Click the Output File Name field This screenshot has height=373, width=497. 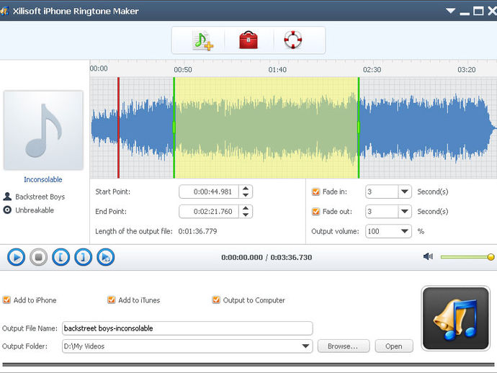(187, 328)
